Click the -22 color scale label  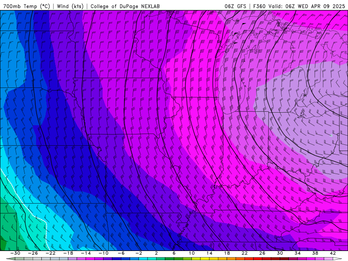coord(50,253)
